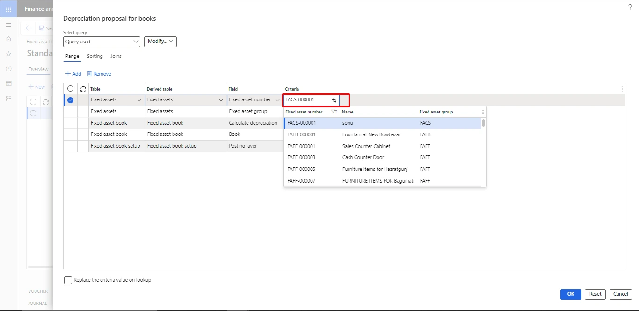Image resolution: width=639 pixels, height=311 pixels.
Task: Open the app launcher waffle icon
Action: [x=8, y=9]
